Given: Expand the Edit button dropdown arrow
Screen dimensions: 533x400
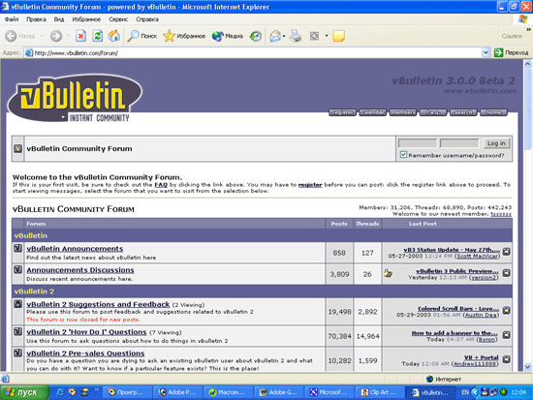Looking at the screenshot, I should [327, 36].
